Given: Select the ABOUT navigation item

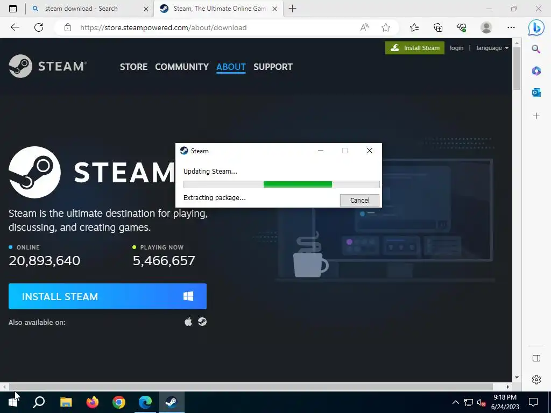Looking at the screenshot, I should point(231,67).
